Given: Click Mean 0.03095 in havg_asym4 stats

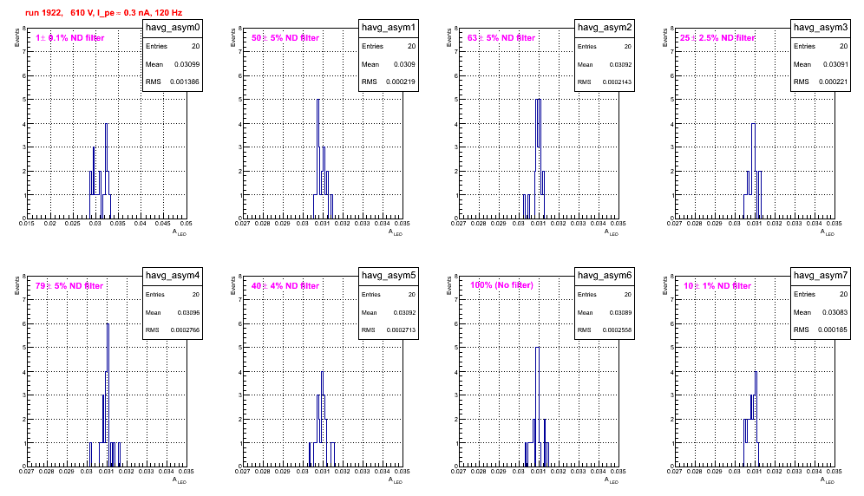Looking at the screenshot, I should pos(173,313).
